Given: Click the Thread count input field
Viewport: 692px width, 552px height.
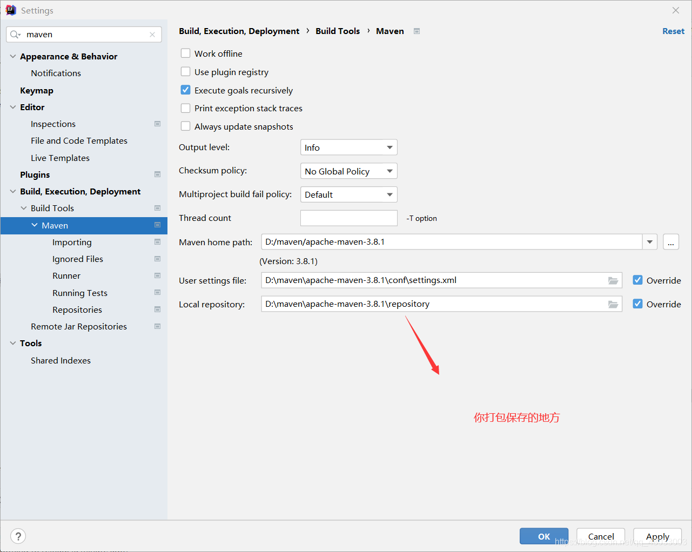Looking at the screenshot, I should click(348, 218).
